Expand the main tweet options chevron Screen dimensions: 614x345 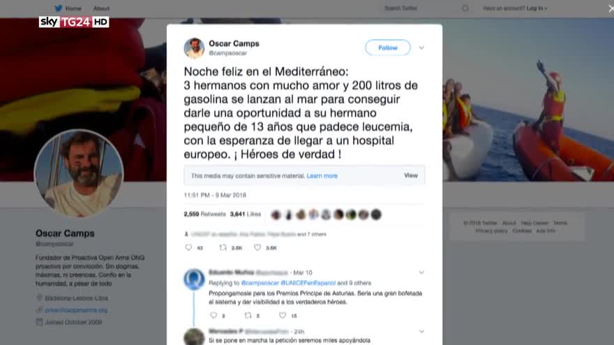pyautogui.click(x=421, y=47)
